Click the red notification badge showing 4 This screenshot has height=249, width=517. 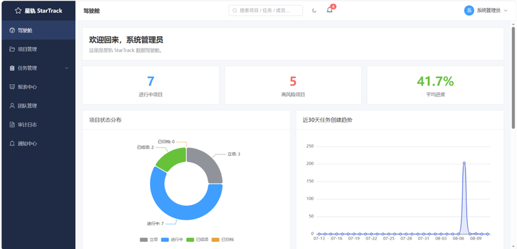tap(333, 6)
